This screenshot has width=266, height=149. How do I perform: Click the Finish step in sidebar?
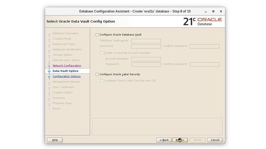point(57,108)
